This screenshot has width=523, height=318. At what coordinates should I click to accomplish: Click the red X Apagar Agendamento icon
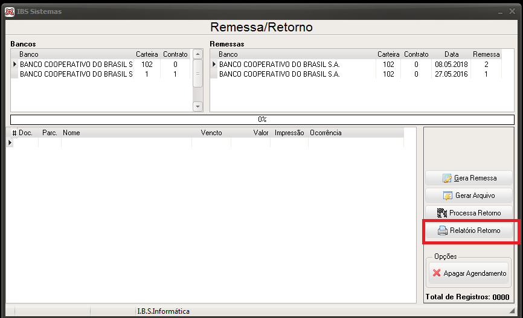click(437, 273)
